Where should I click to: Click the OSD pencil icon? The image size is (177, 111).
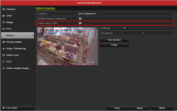coord(4,16)
